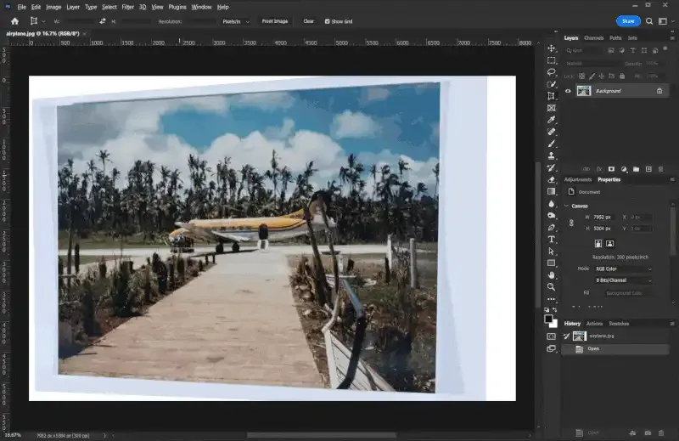The width and height of the screenshot is (679, 441).
Task: Select the Eyedropper tool
Action: (x=551, y=120)
